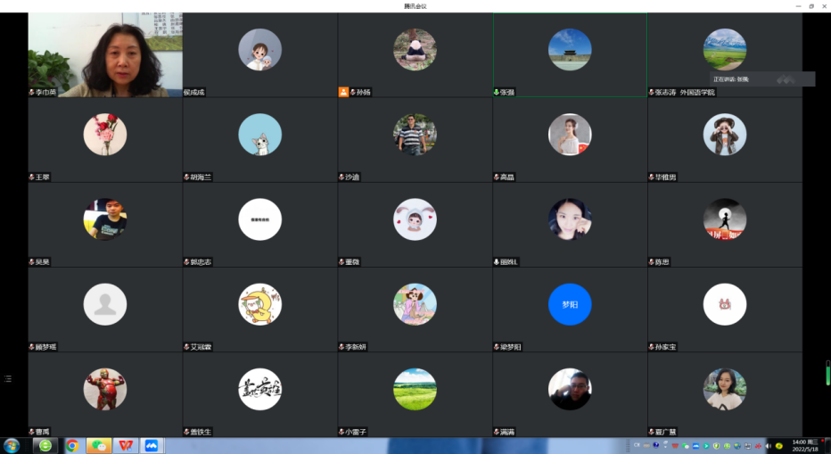
Task: Select the blue 梦阳 avatar of 梁梦阳
Action: coord(570,304)
